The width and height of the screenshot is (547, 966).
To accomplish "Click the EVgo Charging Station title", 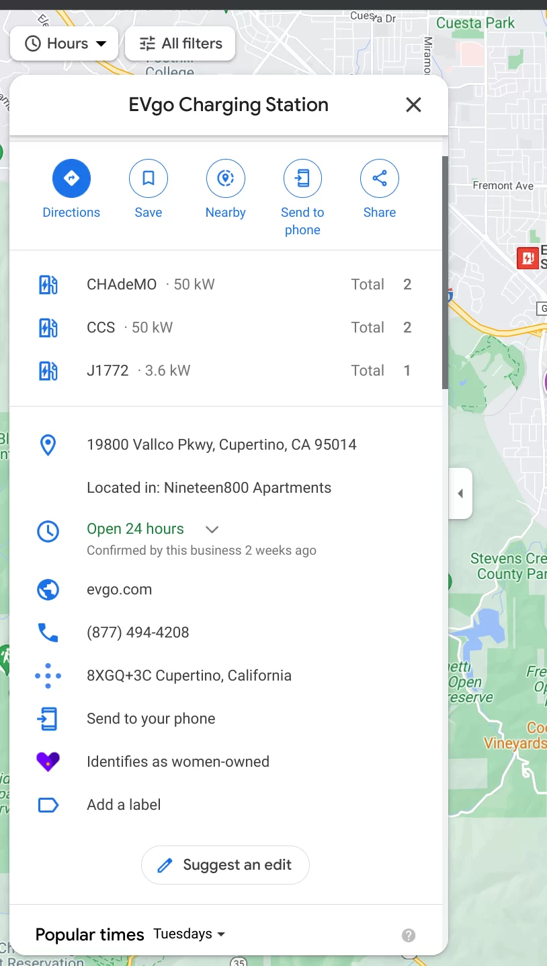I will (228, 105).
